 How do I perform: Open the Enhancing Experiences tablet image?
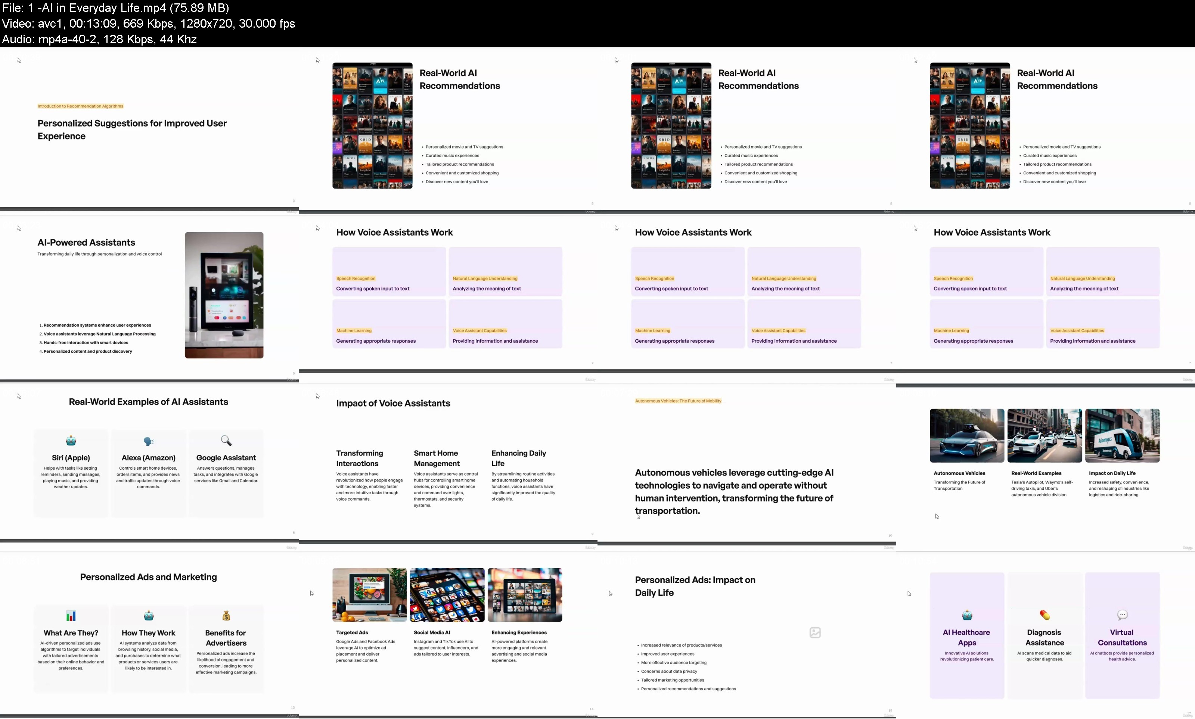click(x=525, y=594)
